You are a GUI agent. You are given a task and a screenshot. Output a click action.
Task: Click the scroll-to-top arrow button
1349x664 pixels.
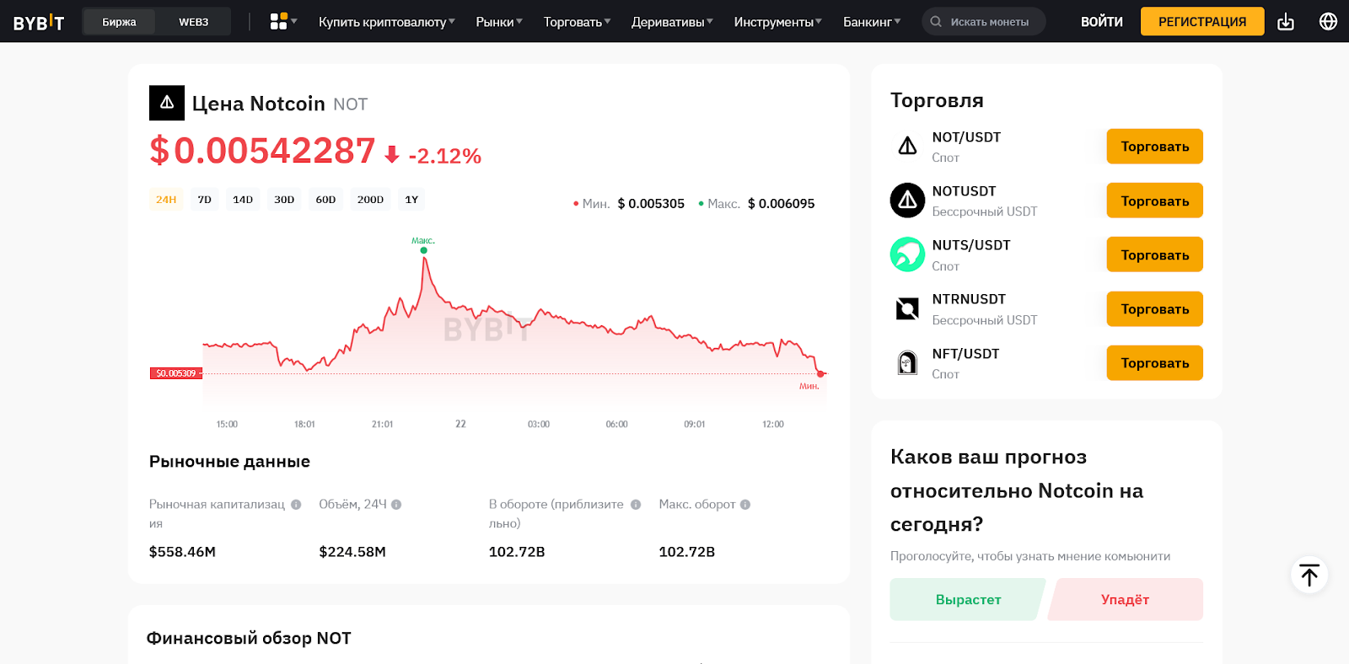[1309, 576]
